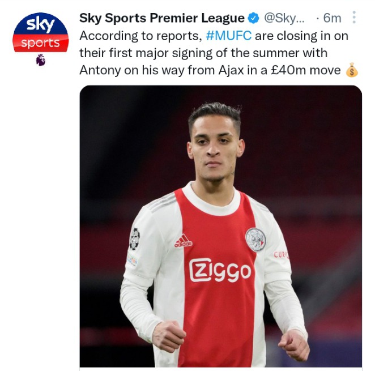Click the Ajax club crest on the shirt
Image resolution: width=375 pixels, height=371 pixels.
[255, 240]
